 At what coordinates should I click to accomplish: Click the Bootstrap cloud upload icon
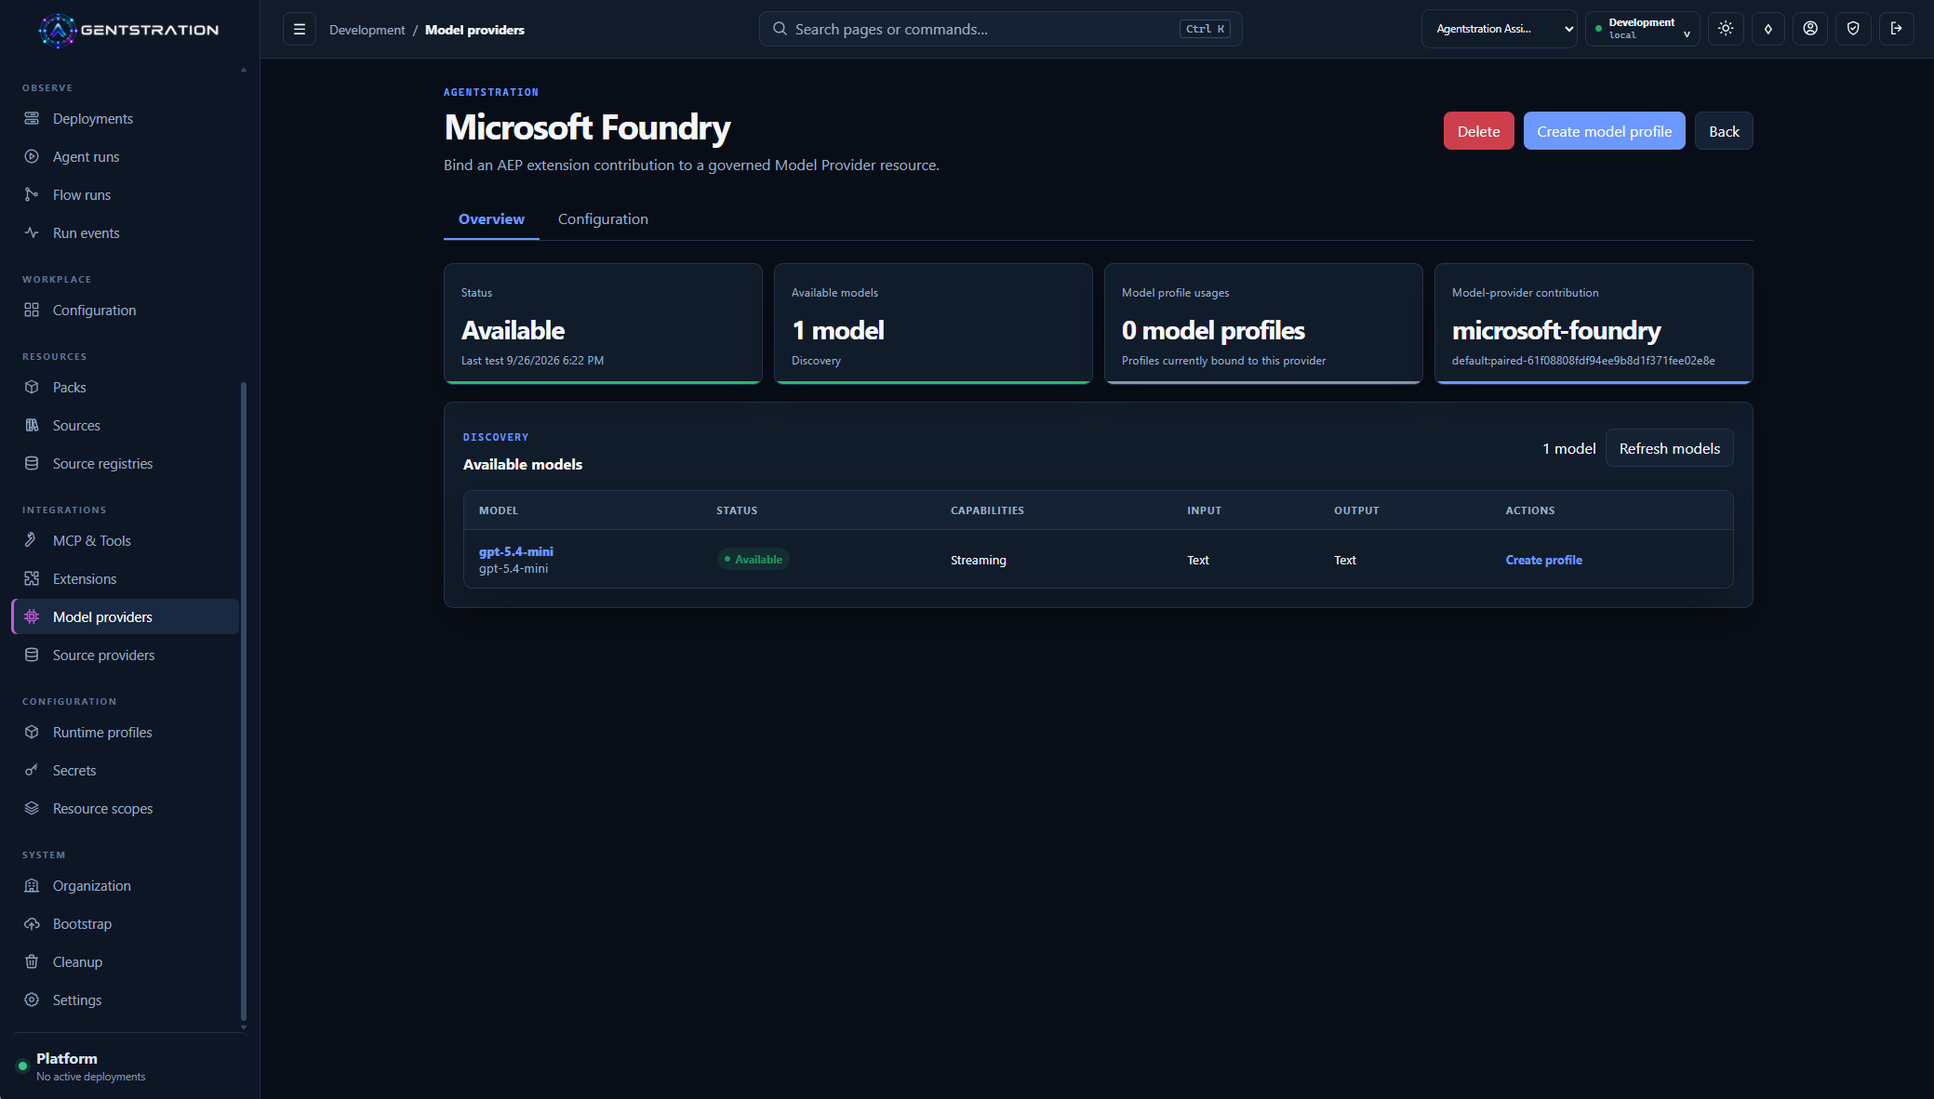click(32, 924)
